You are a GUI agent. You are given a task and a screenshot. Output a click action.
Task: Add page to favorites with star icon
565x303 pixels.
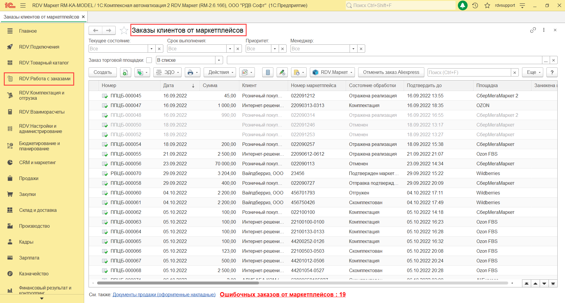click(124, 30)
